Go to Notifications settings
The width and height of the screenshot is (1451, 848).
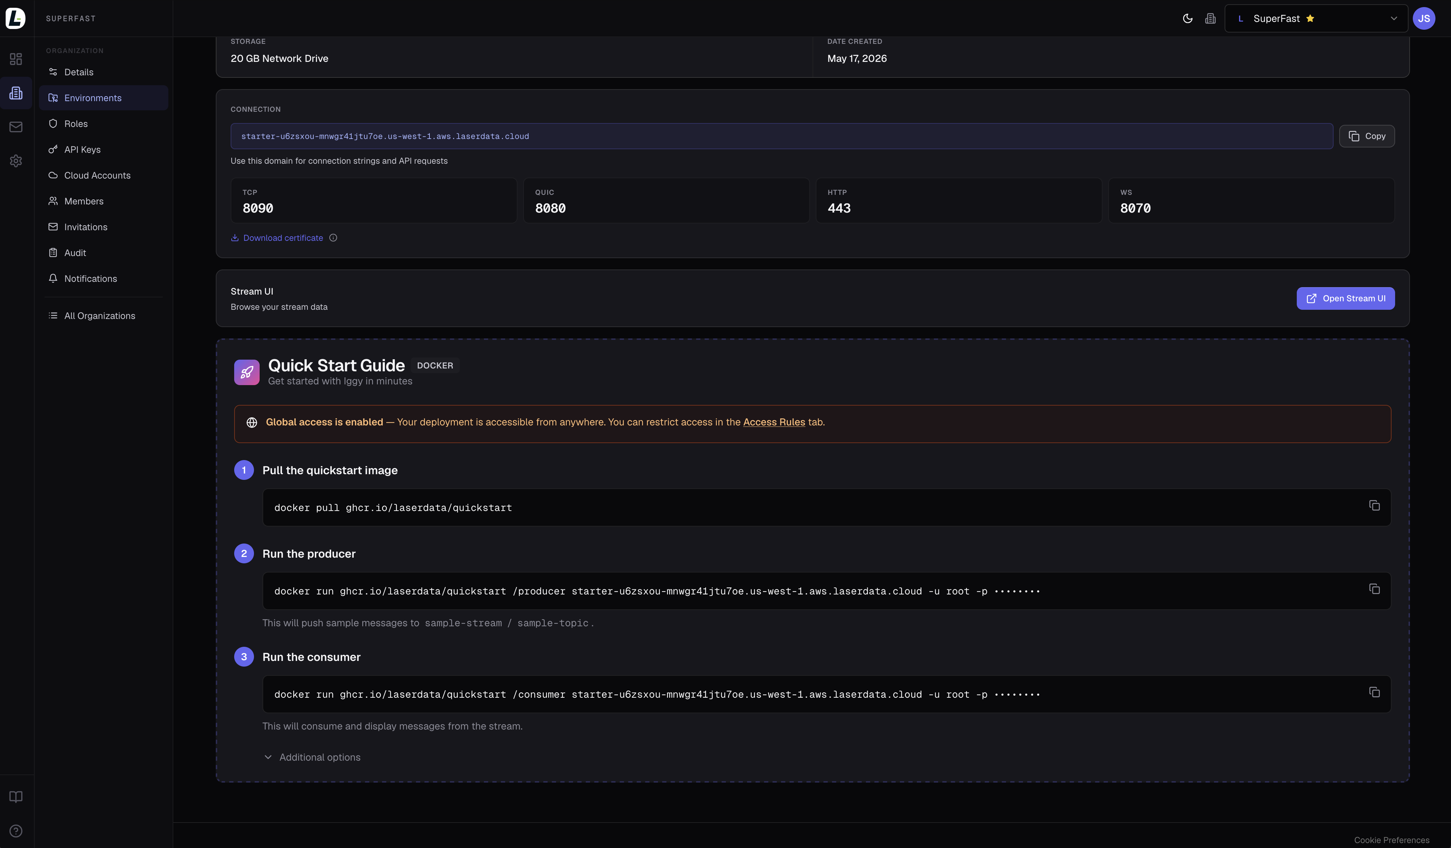104,279
